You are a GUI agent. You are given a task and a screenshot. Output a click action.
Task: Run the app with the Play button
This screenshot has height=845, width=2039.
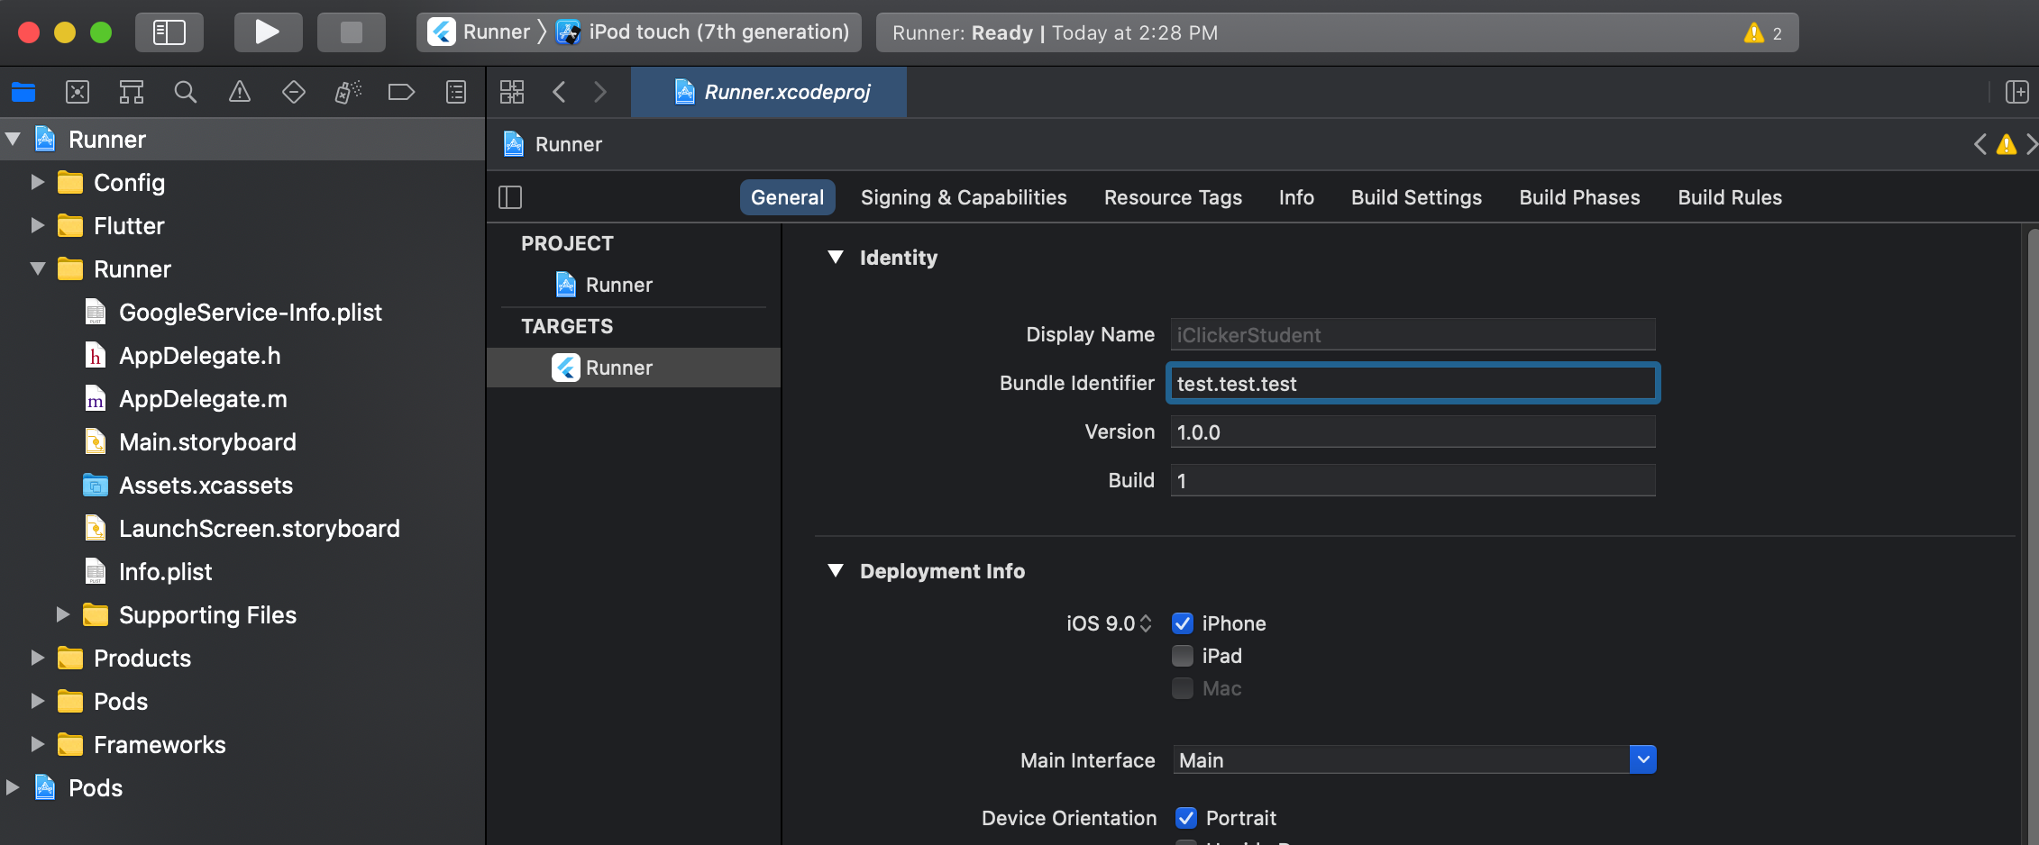point(267,32)
